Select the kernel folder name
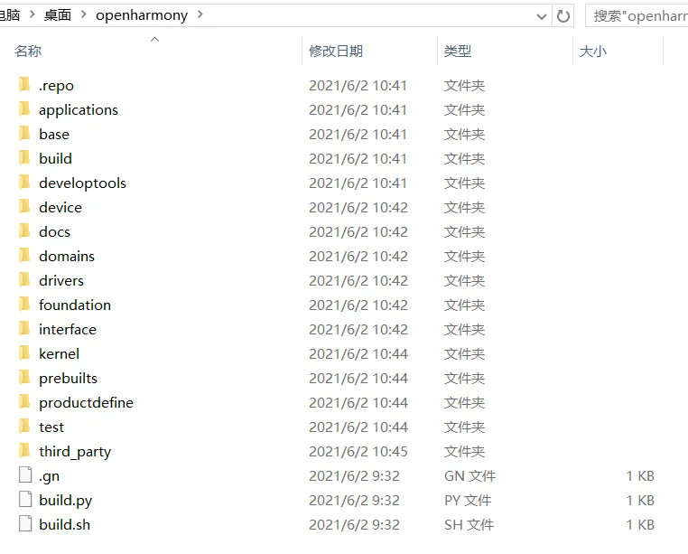 [x=60, y=353]
